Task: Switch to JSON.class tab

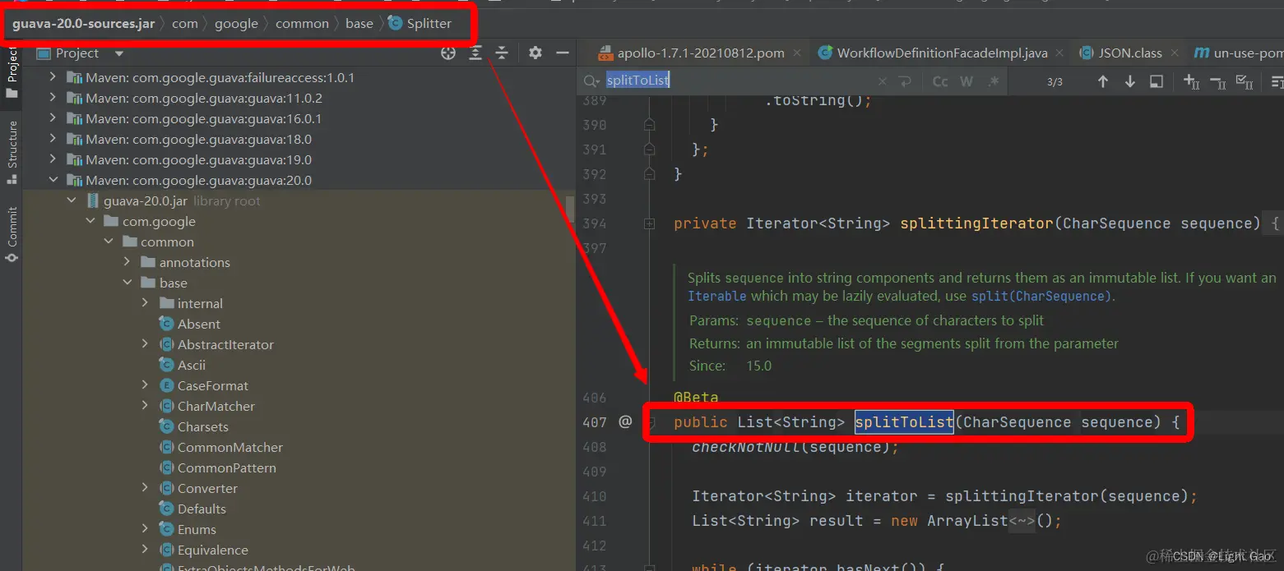Action: click(x=1130, y=53)
